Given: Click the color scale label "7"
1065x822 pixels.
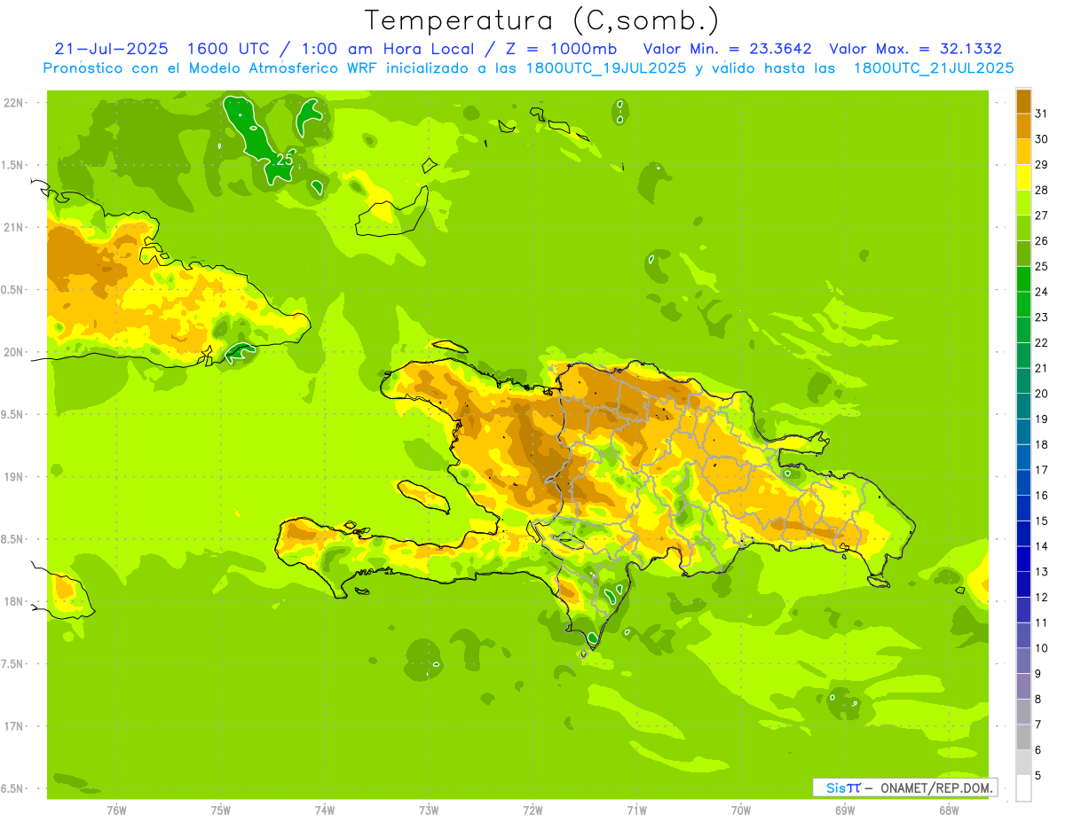Looking at the screenshot, I should (1037, 725).
